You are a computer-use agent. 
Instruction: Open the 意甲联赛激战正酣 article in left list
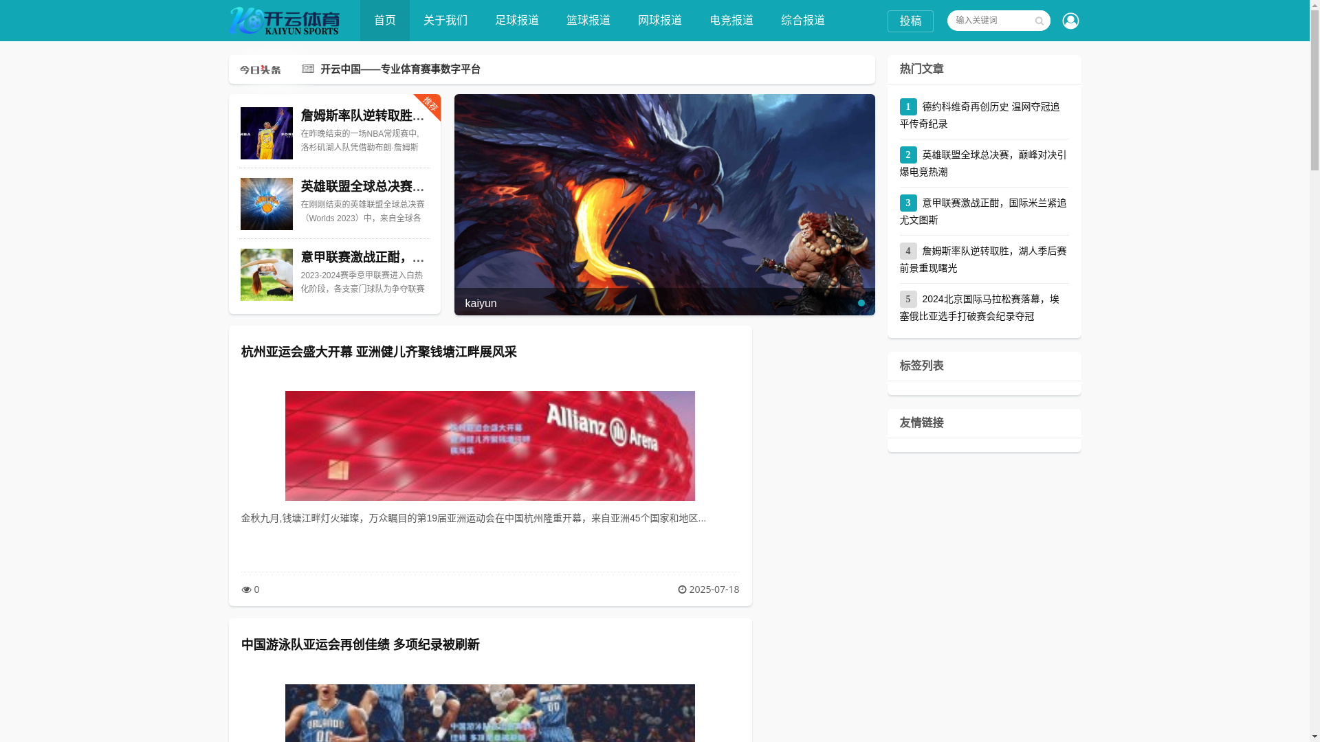coord(362,257)
